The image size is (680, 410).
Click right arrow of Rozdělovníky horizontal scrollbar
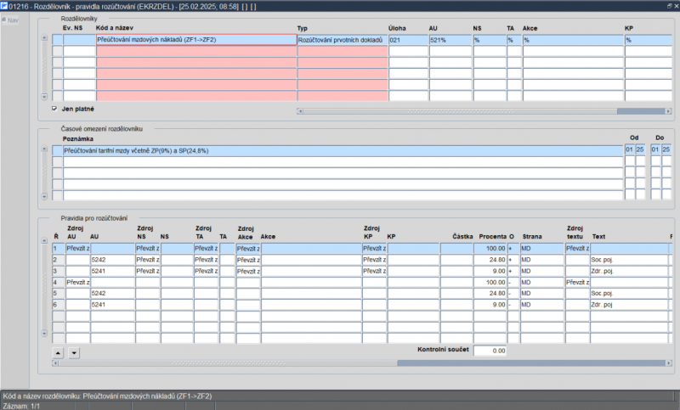[x=668, y=111]
